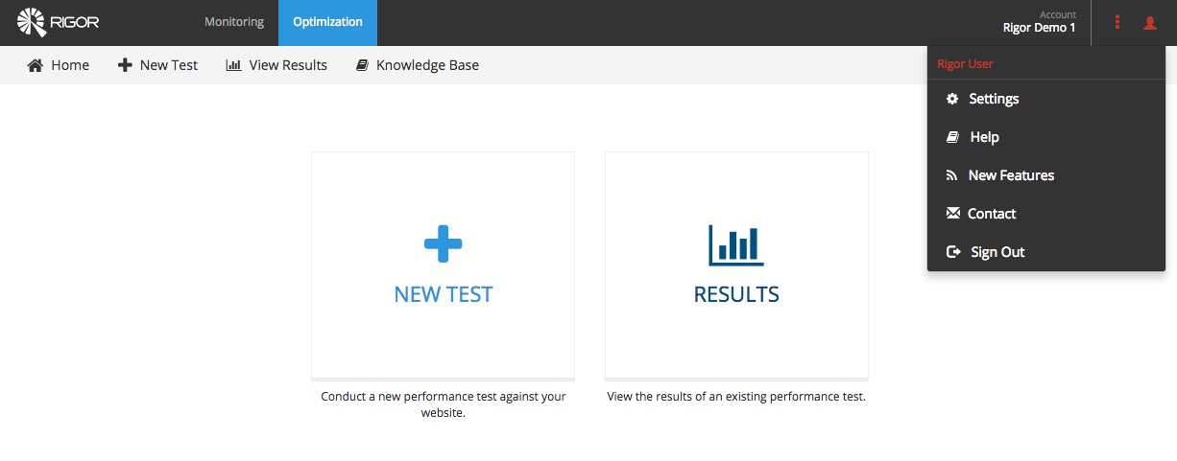Click the plus icon beside New Test
The image size is (1177, 461).
[125, 65]
